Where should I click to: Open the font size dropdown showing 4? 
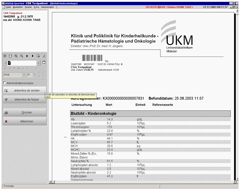click(x=35, y=75)
